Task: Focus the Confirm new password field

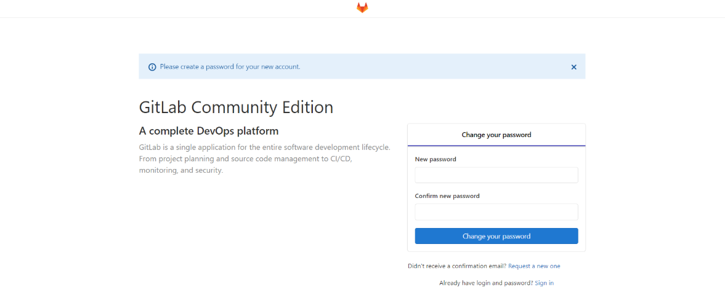Action: click(496, 212)
